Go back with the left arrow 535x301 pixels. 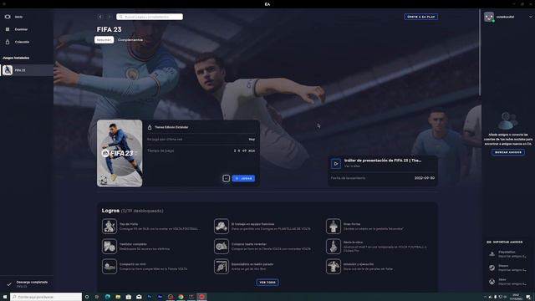(x=100, y=17)
